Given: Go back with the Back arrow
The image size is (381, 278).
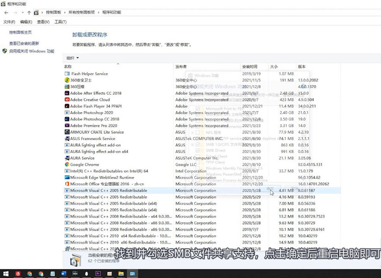Looking at the screenshot, I should click(x=6, y=13).
